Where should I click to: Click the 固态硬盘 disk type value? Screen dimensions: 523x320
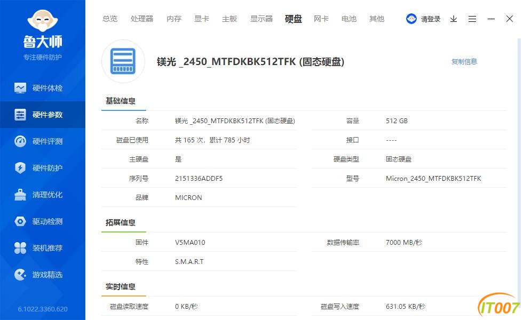pos(399,159)
